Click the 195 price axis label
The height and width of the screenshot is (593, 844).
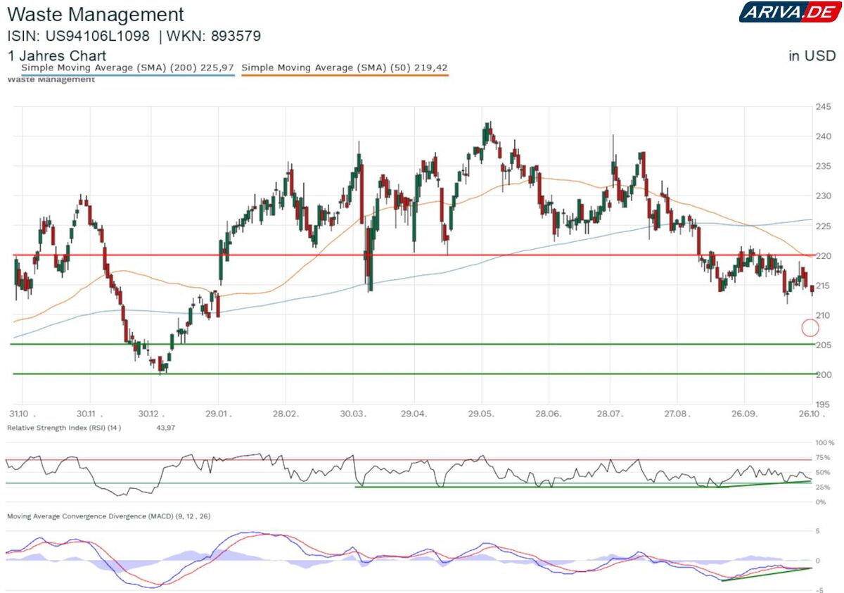(x=824, y=404)
